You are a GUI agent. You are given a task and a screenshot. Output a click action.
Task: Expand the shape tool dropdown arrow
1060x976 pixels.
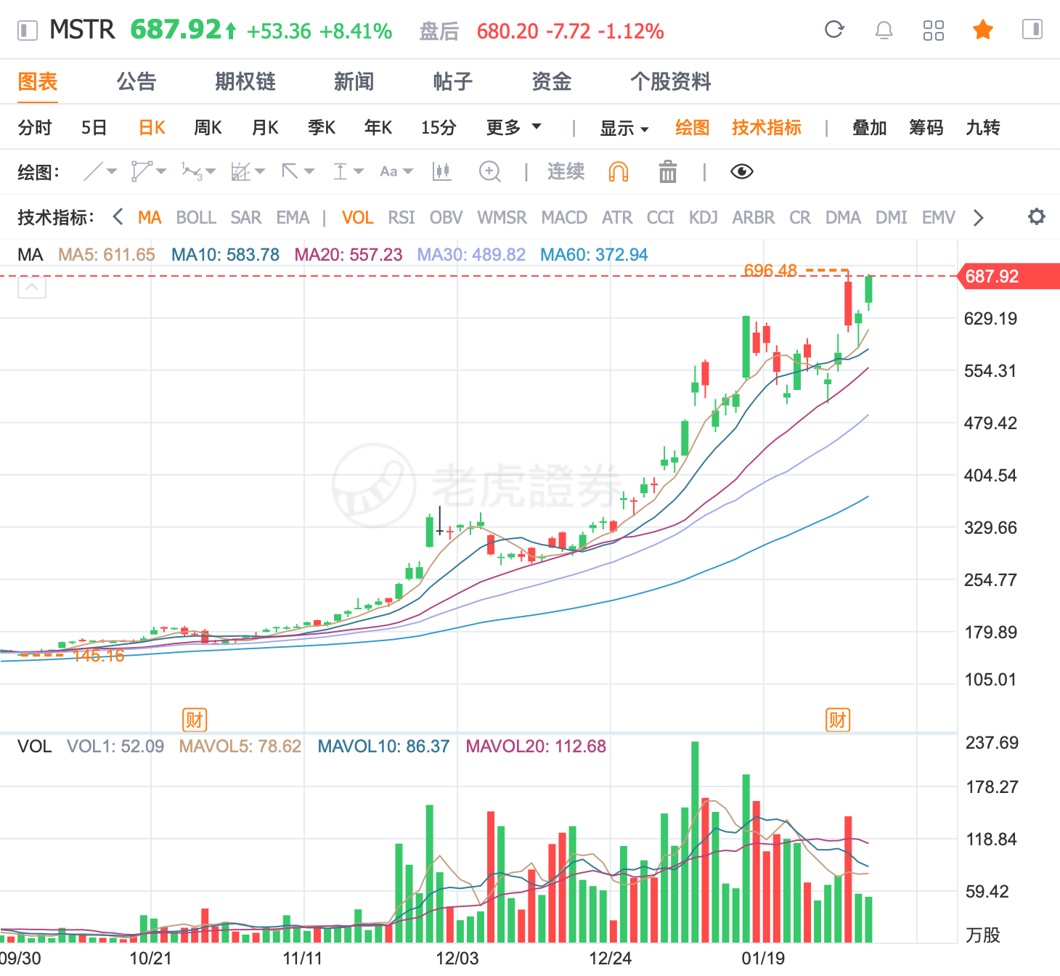(x=161, y=171)
